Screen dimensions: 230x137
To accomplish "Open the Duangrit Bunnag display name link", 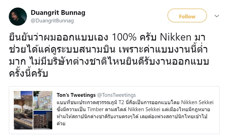I will click(58, 13).
